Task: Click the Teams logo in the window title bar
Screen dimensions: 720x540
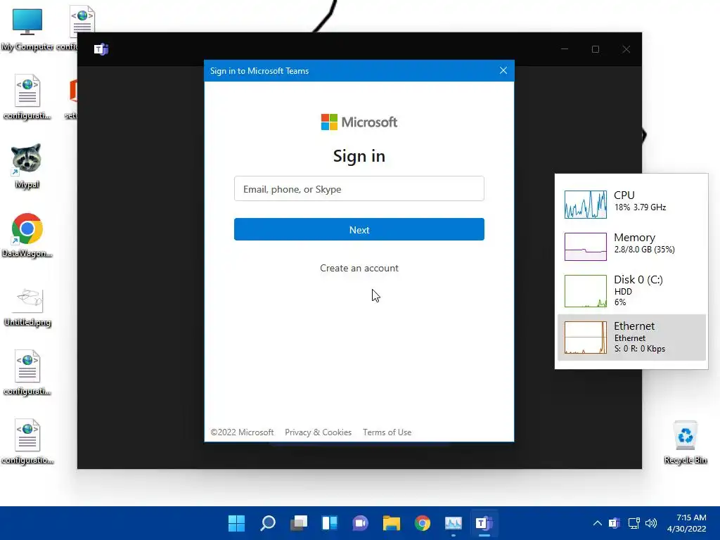Action: pos(101,49)
